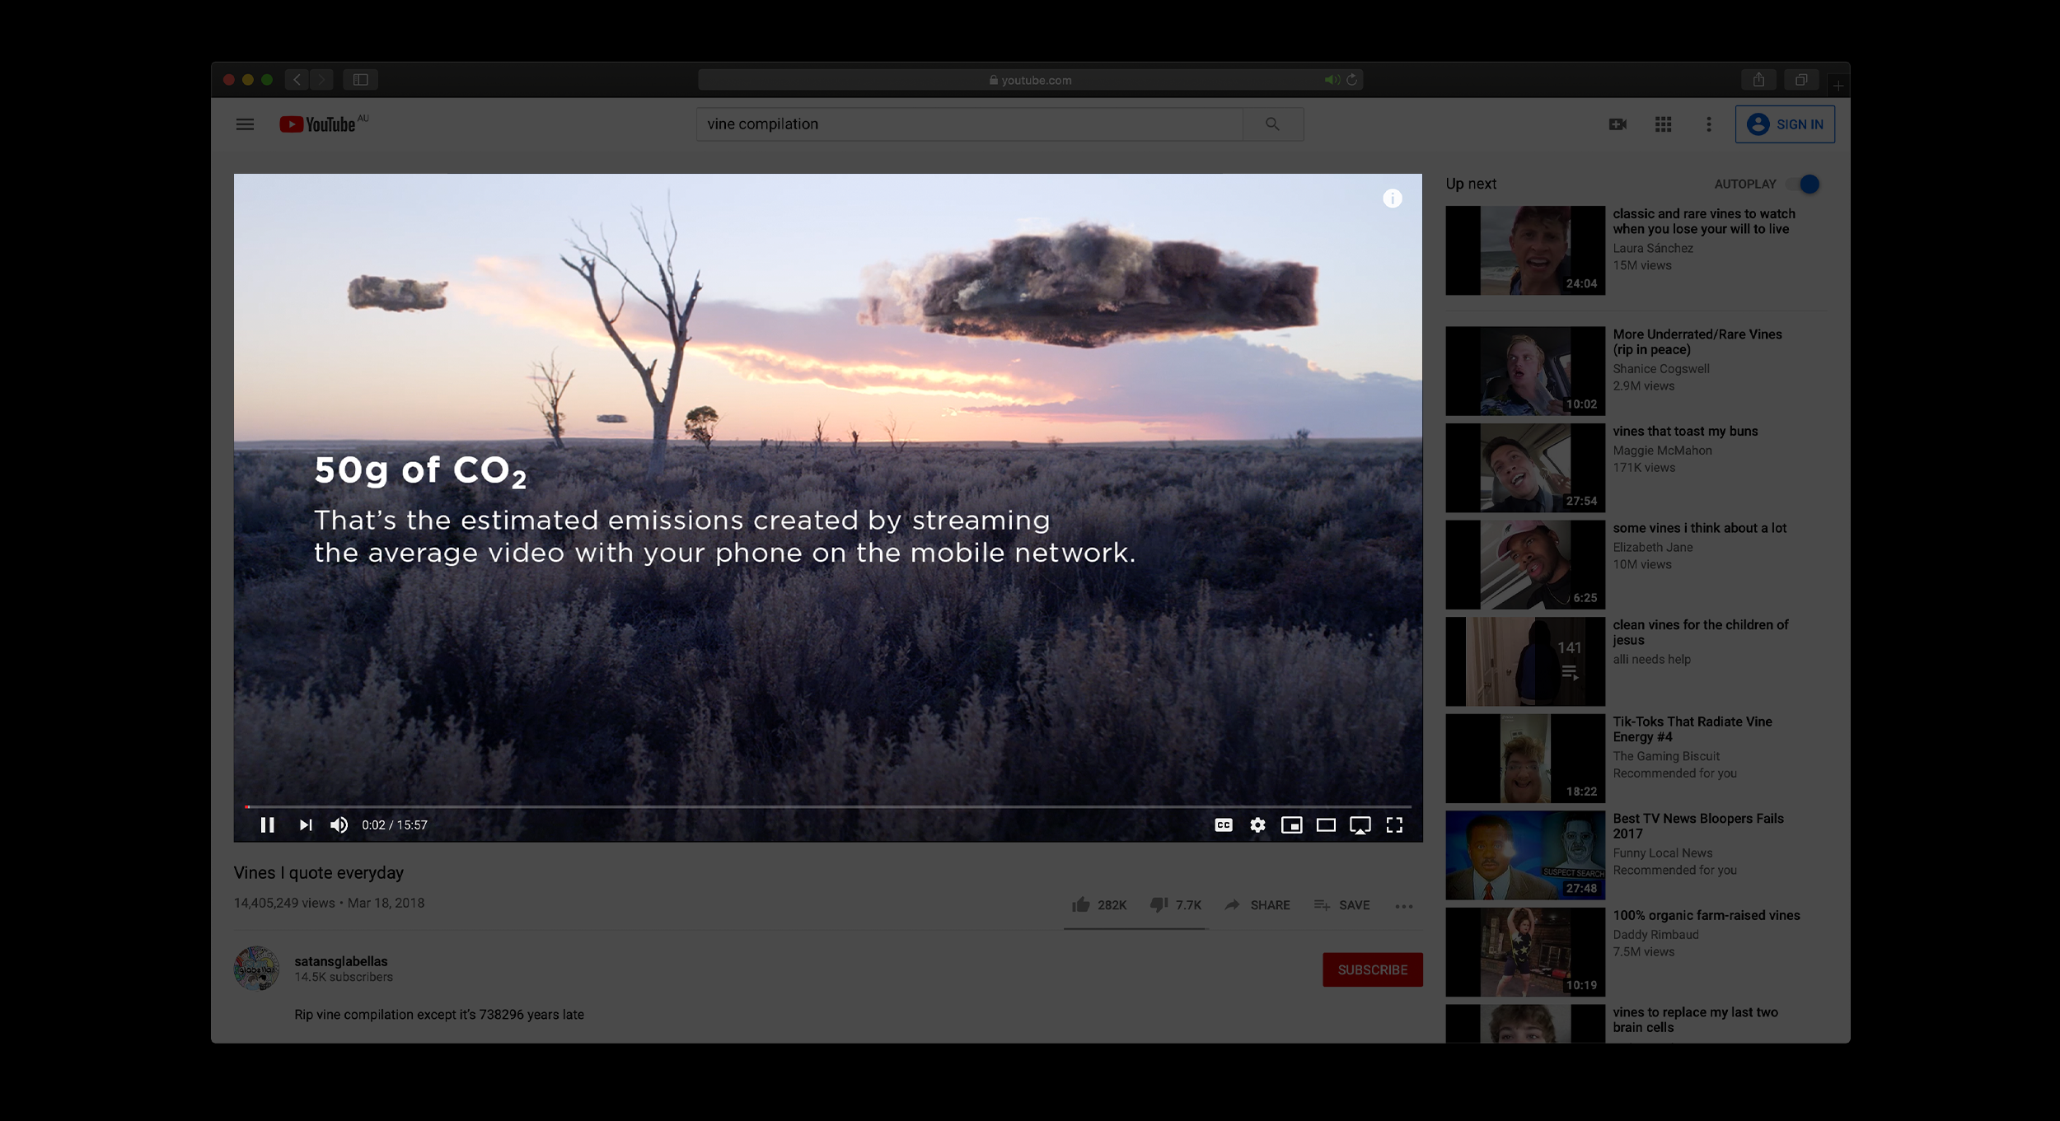Viewport: 2060px width, 1121px height.
Task: Switch to miniplayer mode
Action: 1291,824
